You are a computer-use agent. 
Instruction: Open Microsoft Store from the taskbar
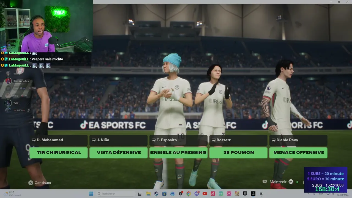pyautogui.click(x=164, y=194)
